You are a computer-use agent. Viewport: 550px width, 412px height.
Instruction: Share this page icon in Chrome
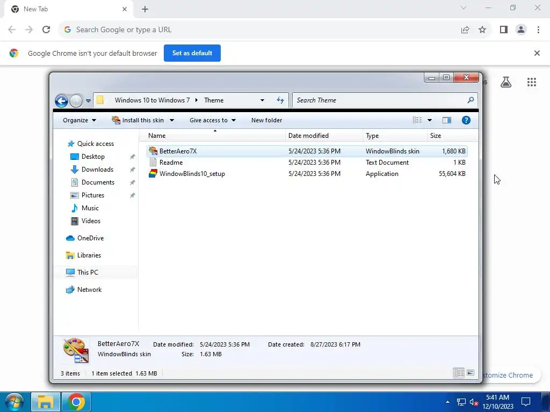465,30
